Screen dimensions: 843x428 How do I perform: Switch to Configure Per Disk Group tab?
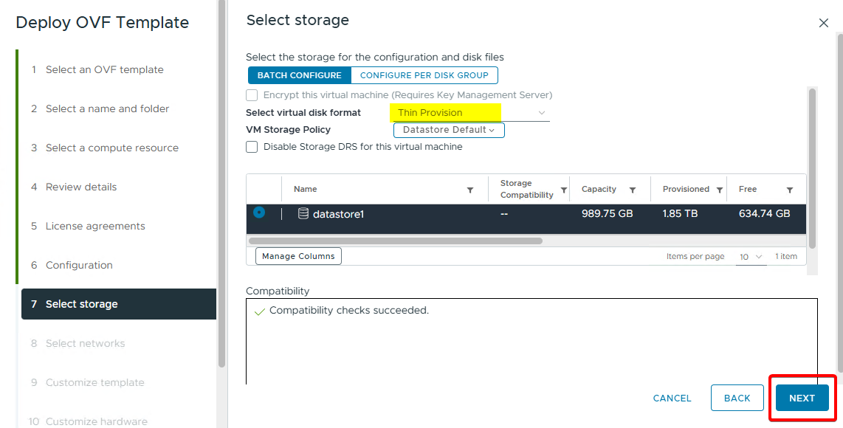click(424, 75)
